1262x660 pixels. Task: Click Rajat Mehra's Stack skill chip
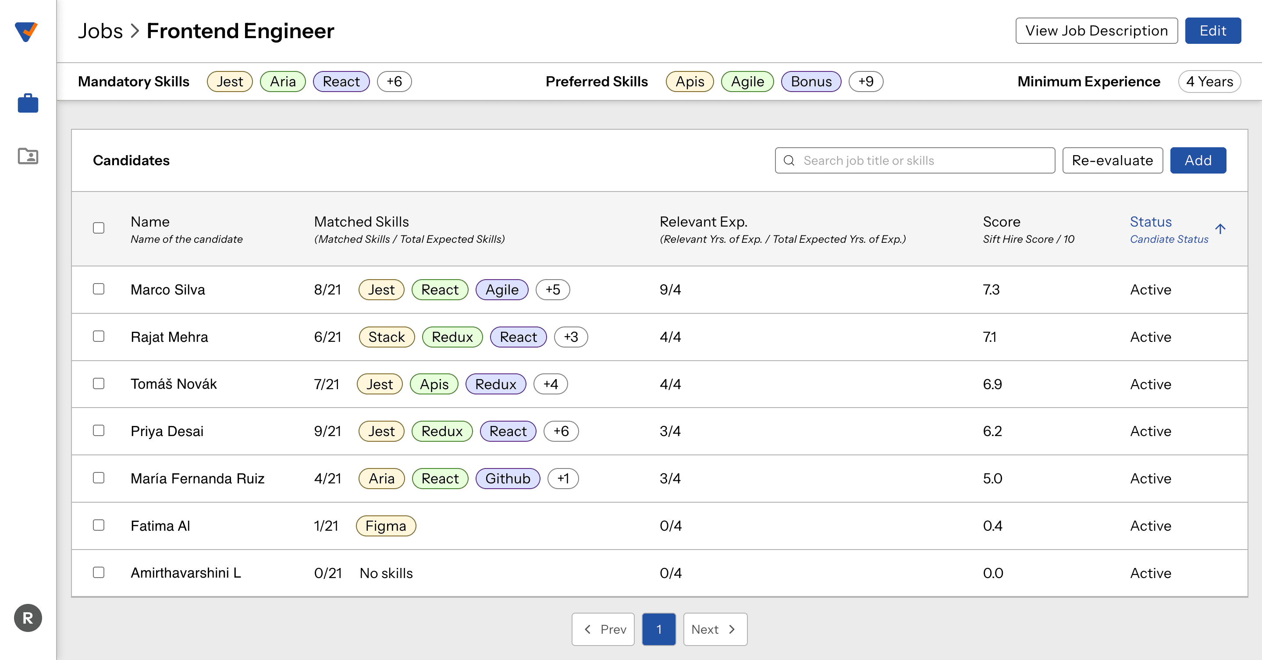387,337
